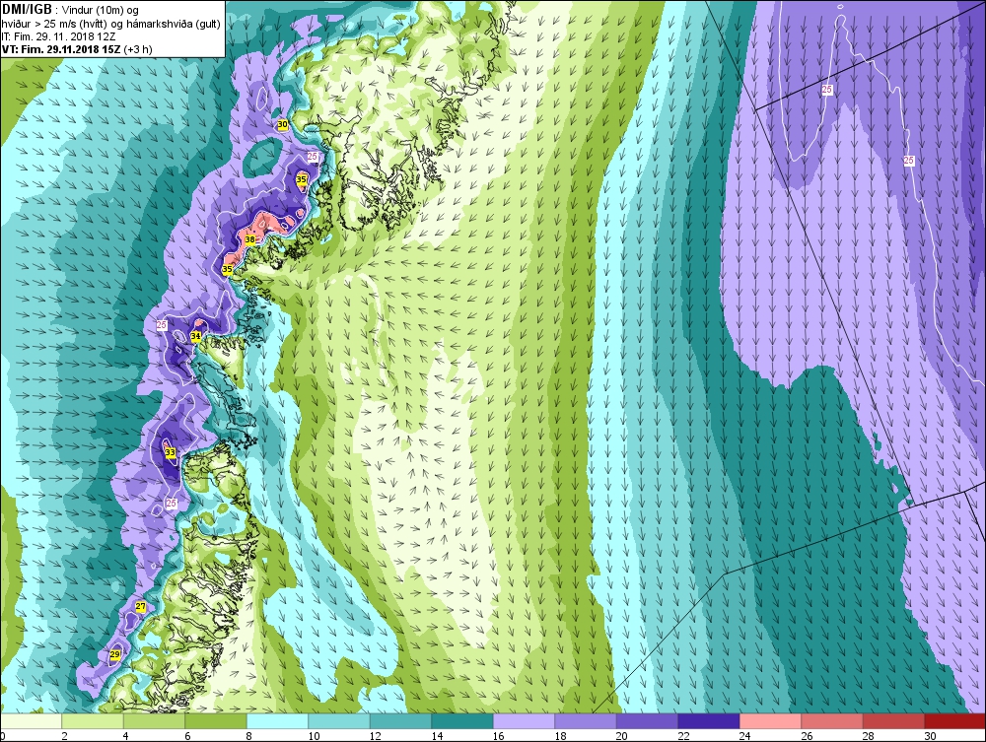Choose the 12–14 m/s teal legend swatch

click(400, 720)
